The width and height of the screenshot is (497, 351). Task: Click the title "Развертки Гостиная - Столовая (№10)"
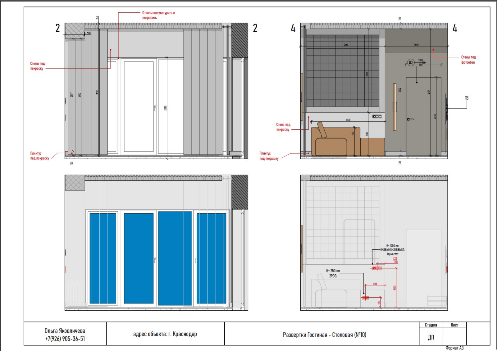pyautogui.click(x=324, y=335)
